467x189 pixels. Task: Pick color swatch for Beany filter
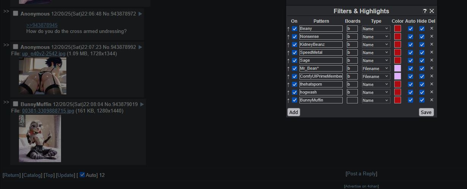pos(398,29)
